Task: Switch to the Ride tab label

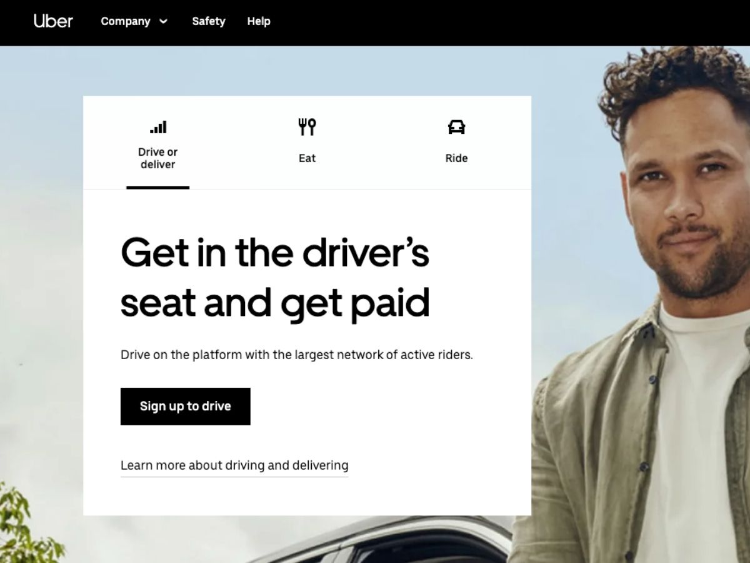Action: click(x=456, y=158)
